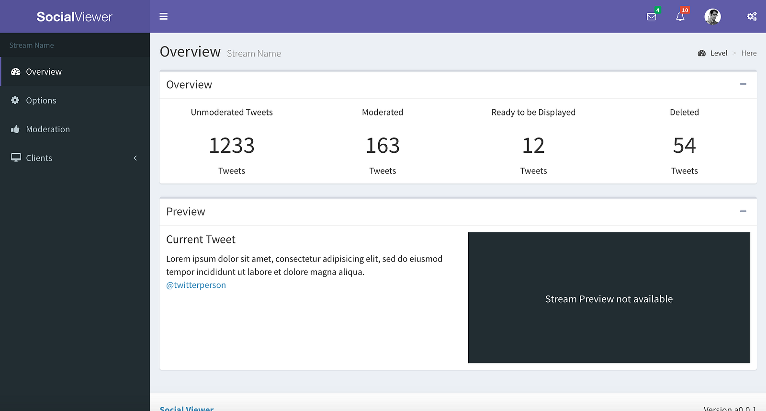Click the Deleted column label

pyautogui.click(x=684, y=112)
